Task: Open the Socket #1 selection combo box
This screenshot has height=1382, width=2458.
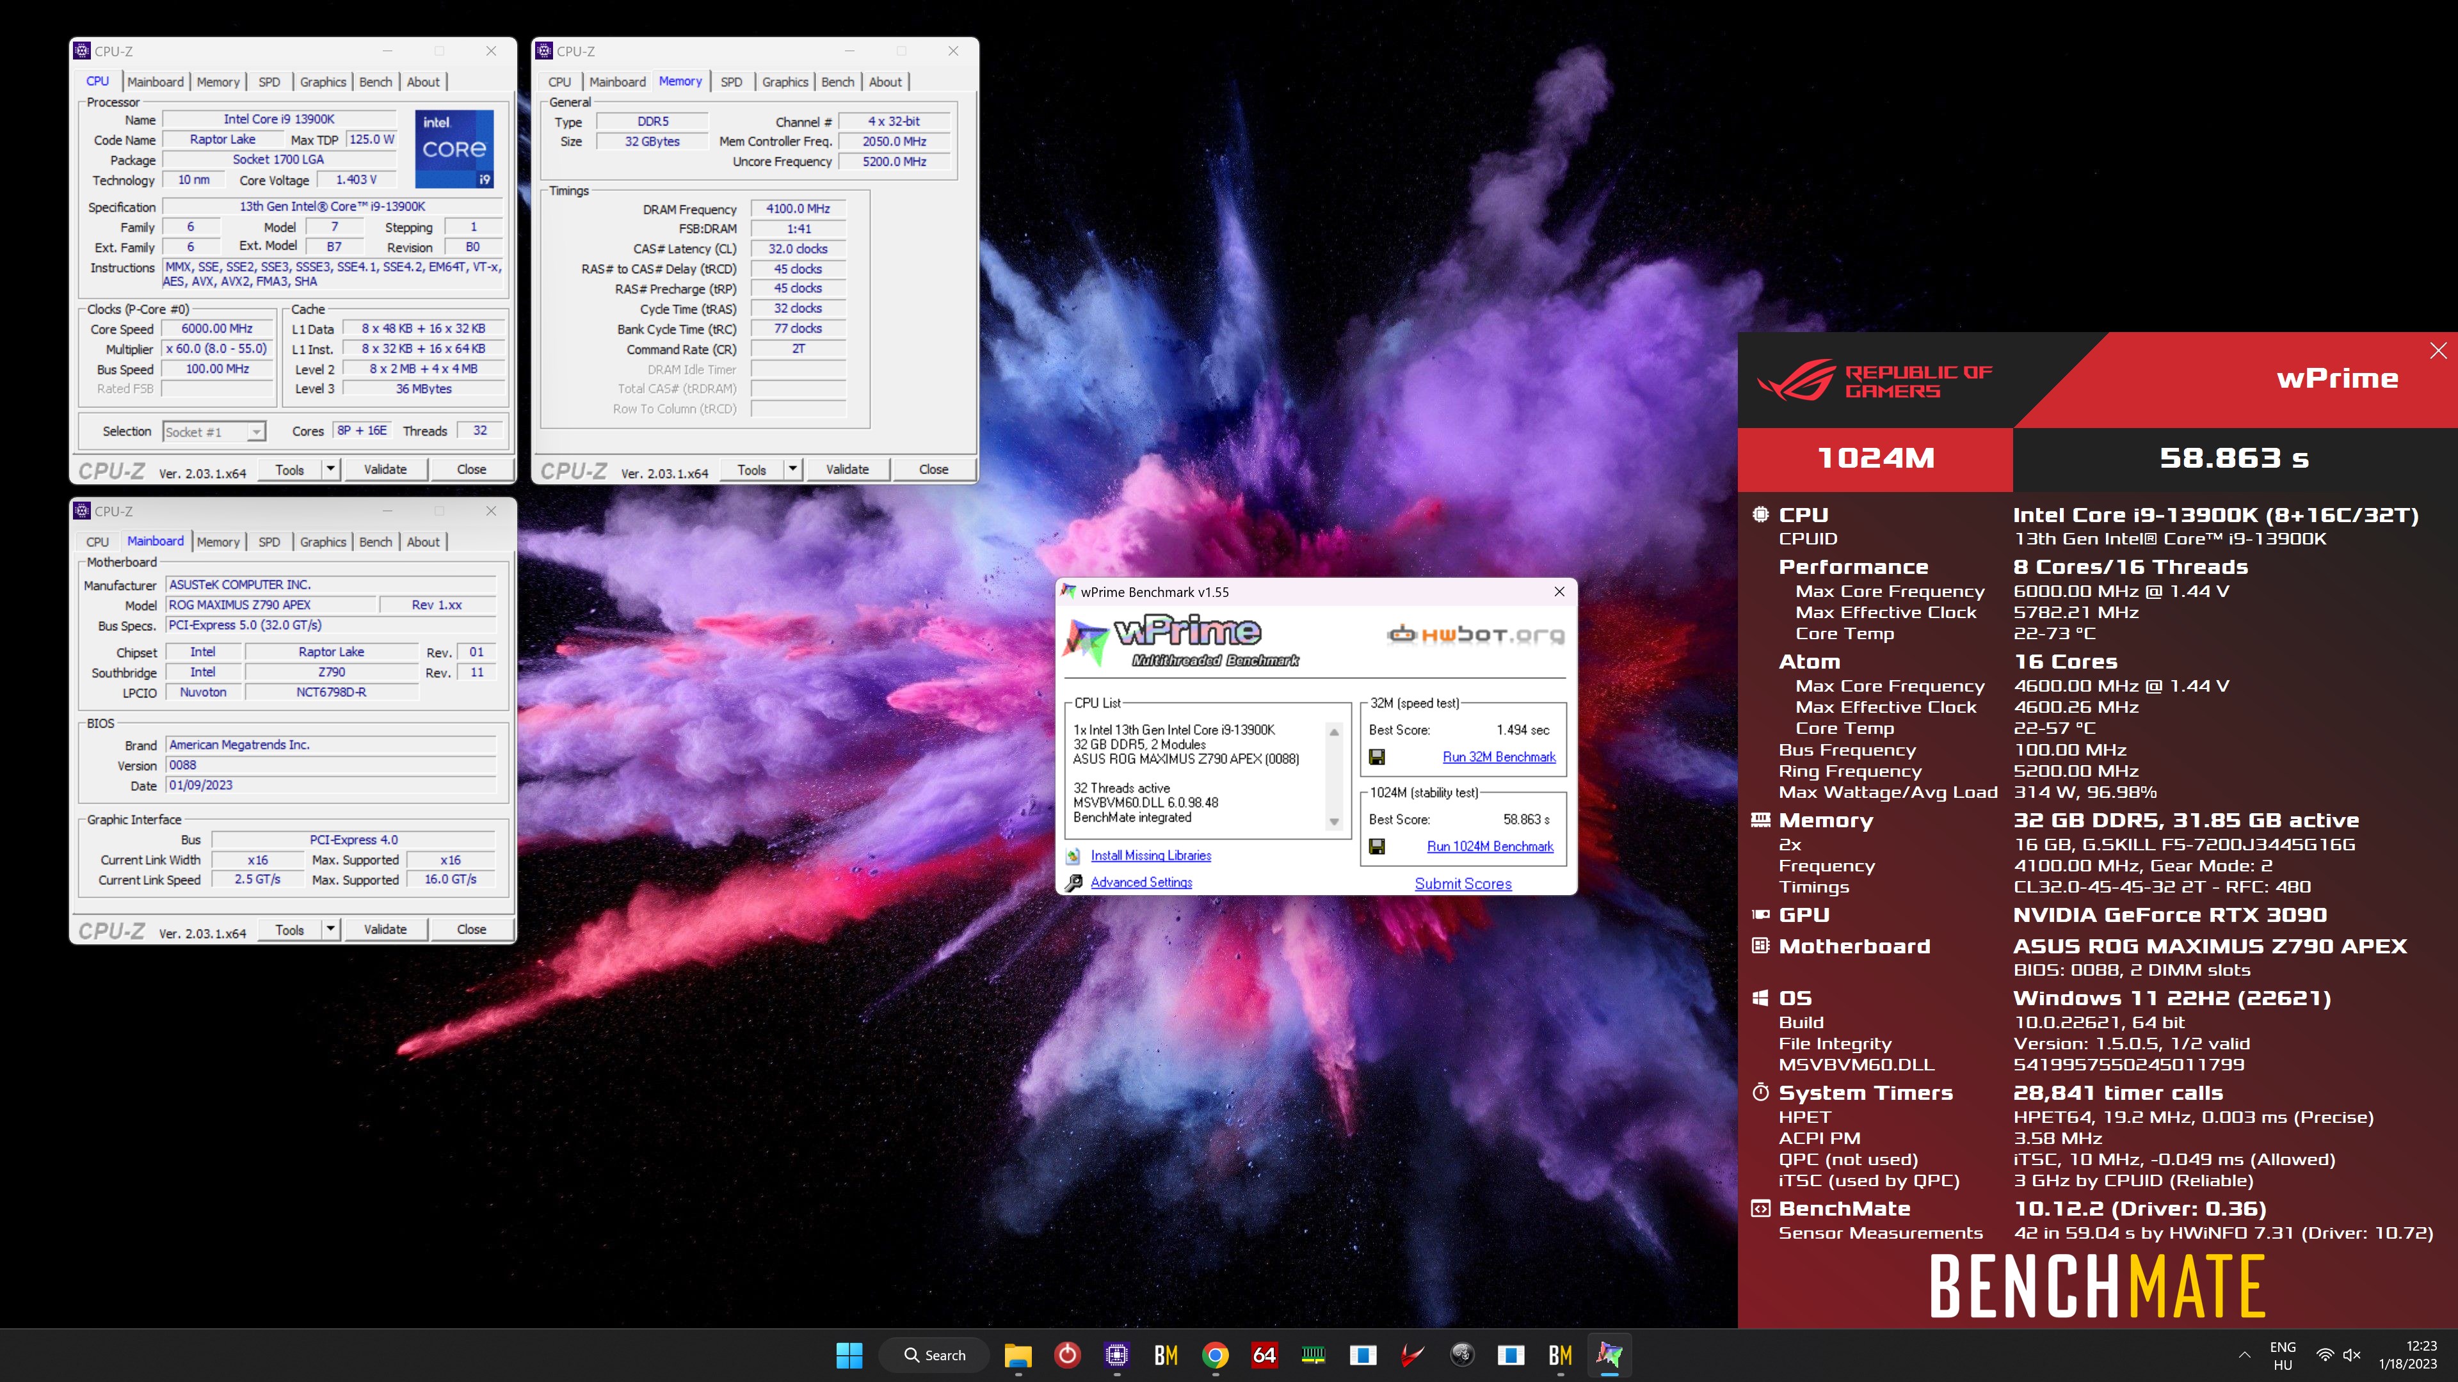Action: tap(214, 432)
